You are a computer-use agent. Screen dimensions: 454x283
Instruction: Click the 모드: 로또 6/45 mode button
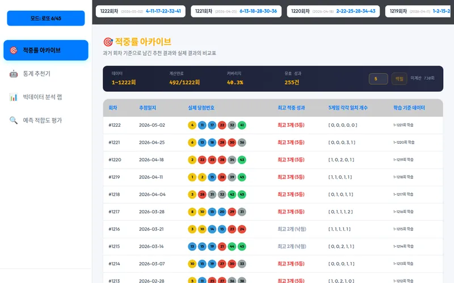click(46, 18)
